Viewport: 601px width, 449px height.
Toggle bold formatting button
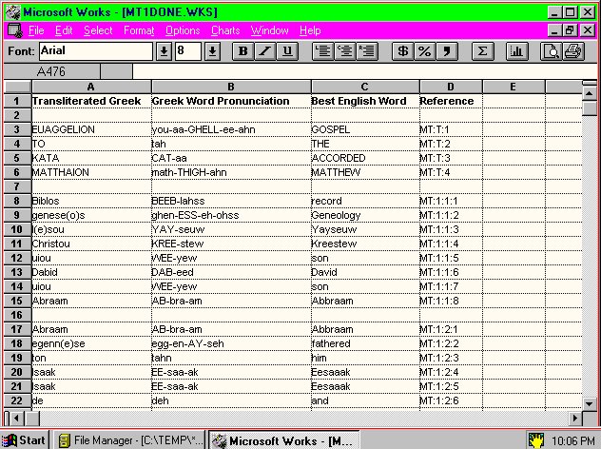click(x=242, y=51)
